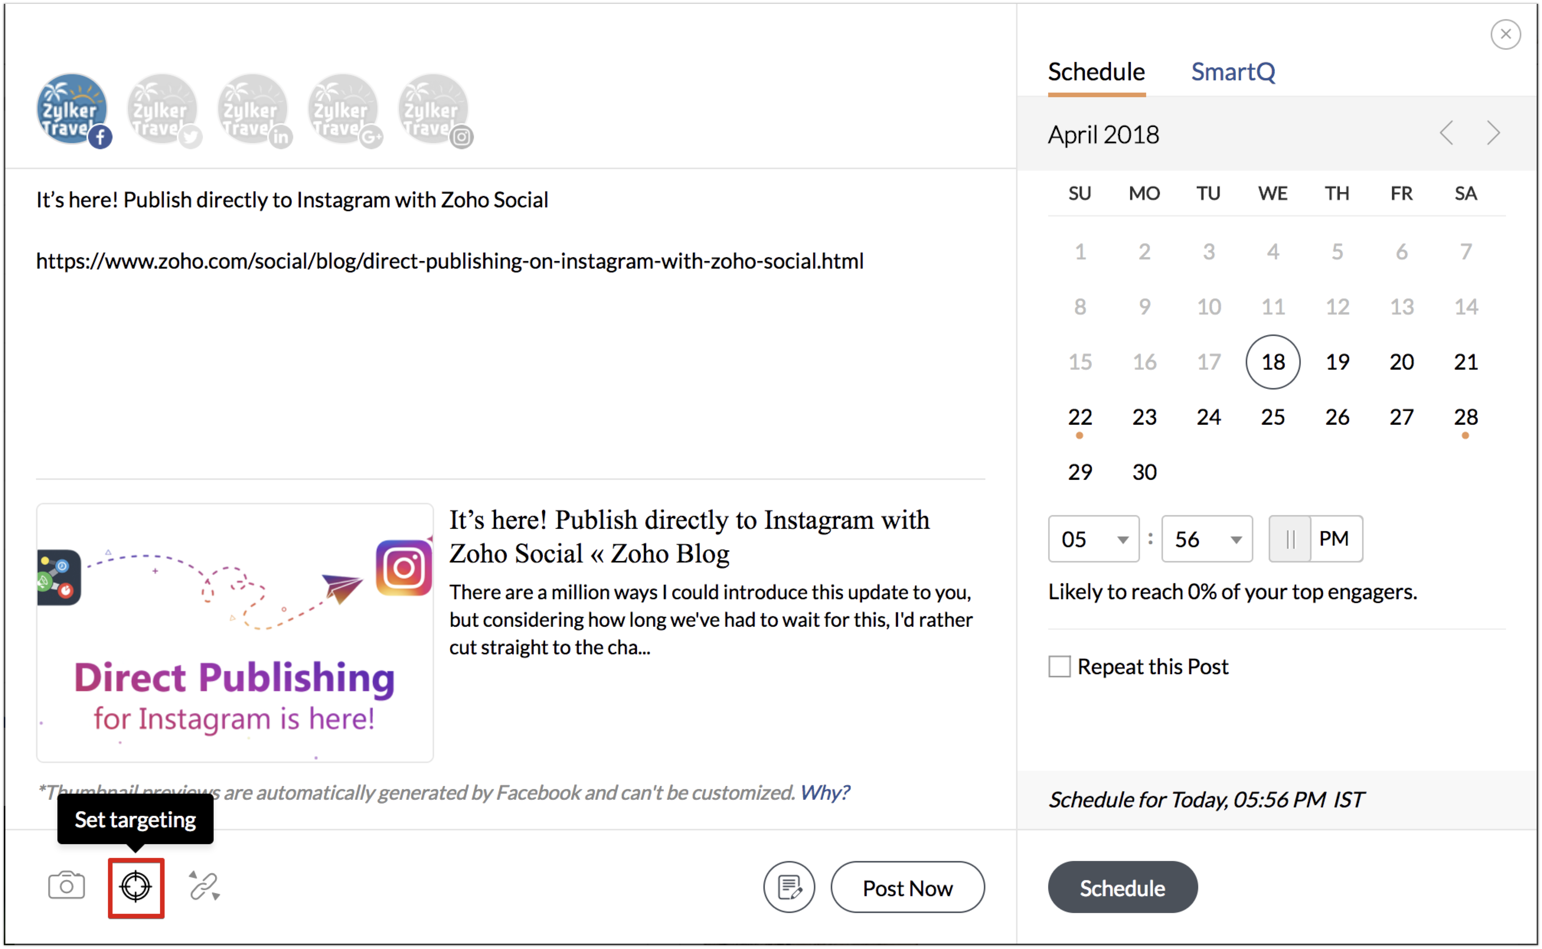Pick April 25 on the calendar
The height and width of the screenshot is (949, 1542).
click(x=1272, y=417)
